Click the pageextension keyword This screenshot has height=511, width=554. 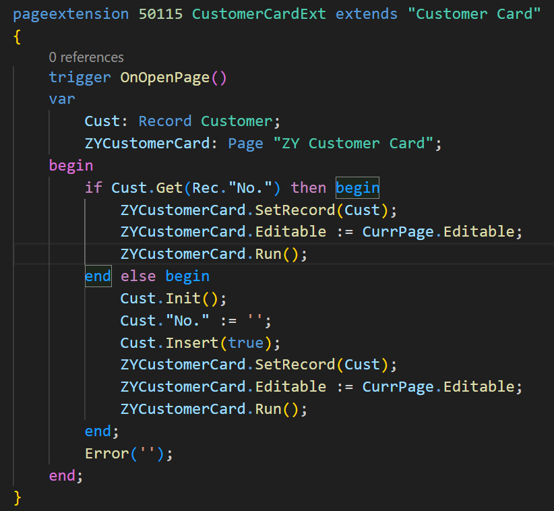(71, 14)
